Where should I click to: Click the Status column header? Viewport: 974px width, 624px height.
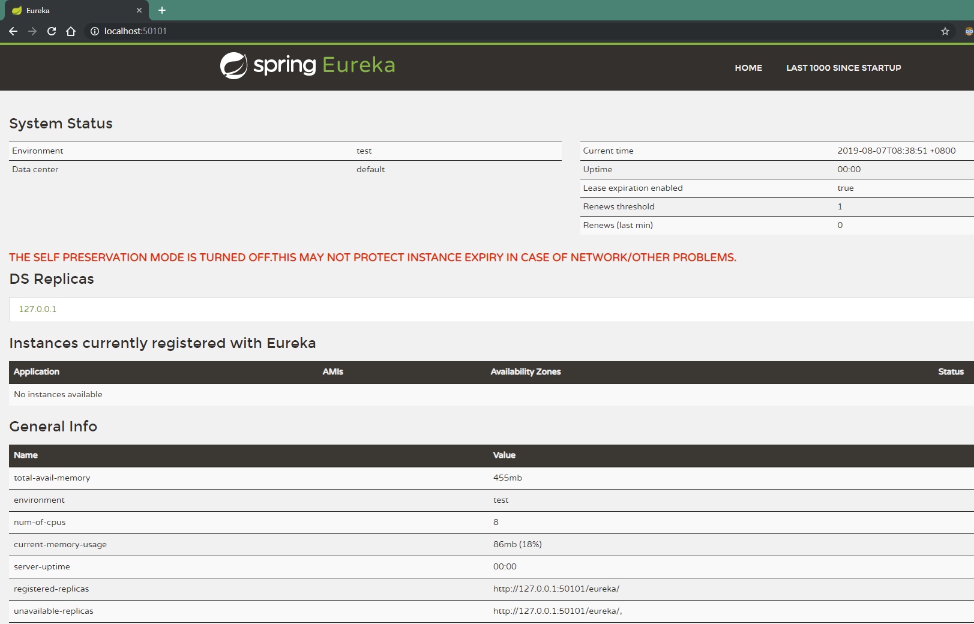(951, 372)
